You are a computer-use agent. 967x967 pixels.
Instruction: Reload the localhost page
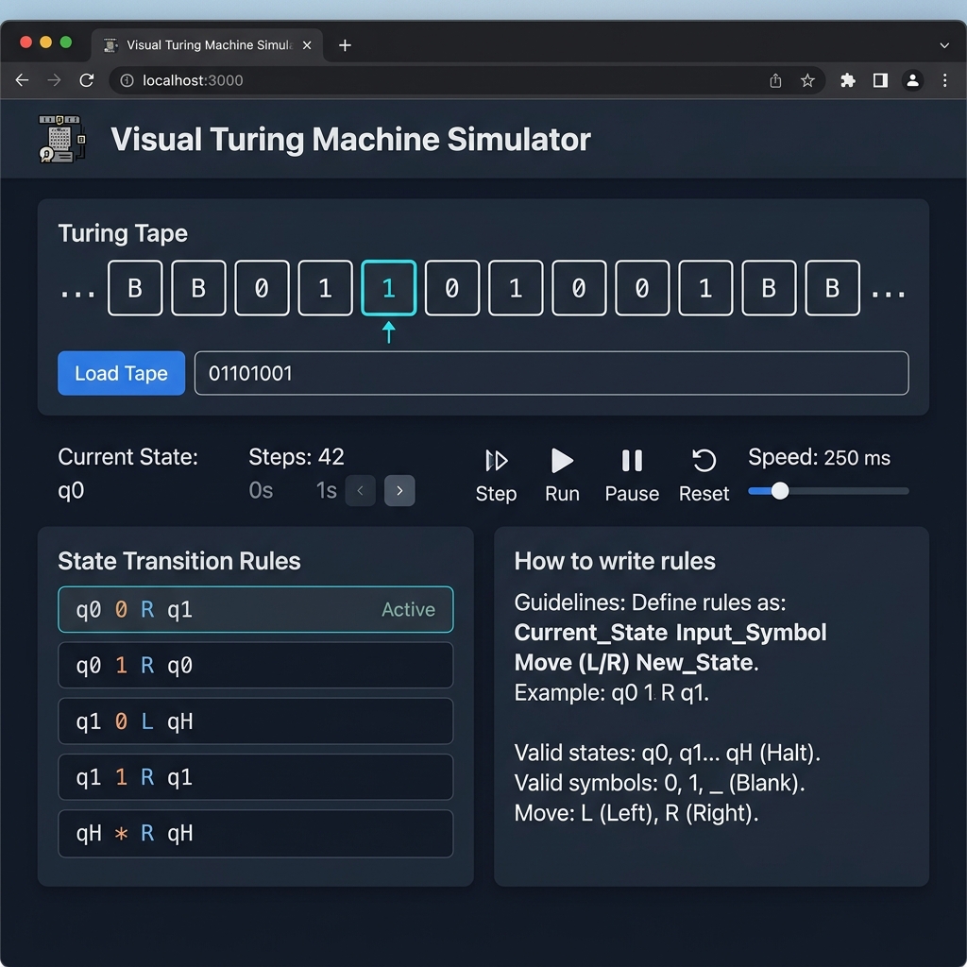coord(87,80)
